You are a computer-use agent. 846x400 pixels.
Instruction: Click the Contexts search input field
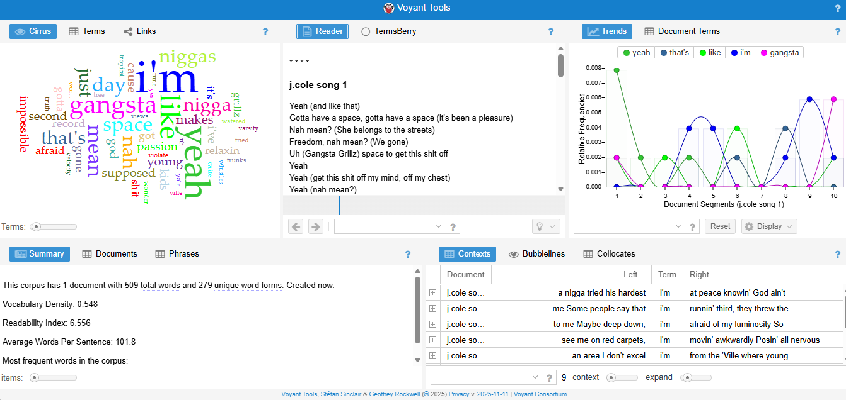pos(481,377)
